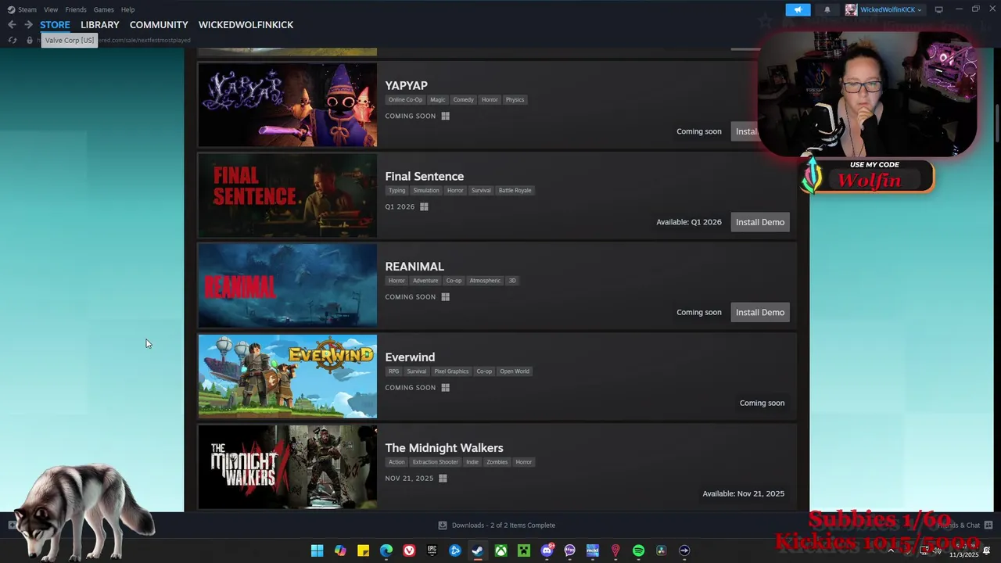Open the Help menu
The image size is (1001, 563).
click(128, 9)
